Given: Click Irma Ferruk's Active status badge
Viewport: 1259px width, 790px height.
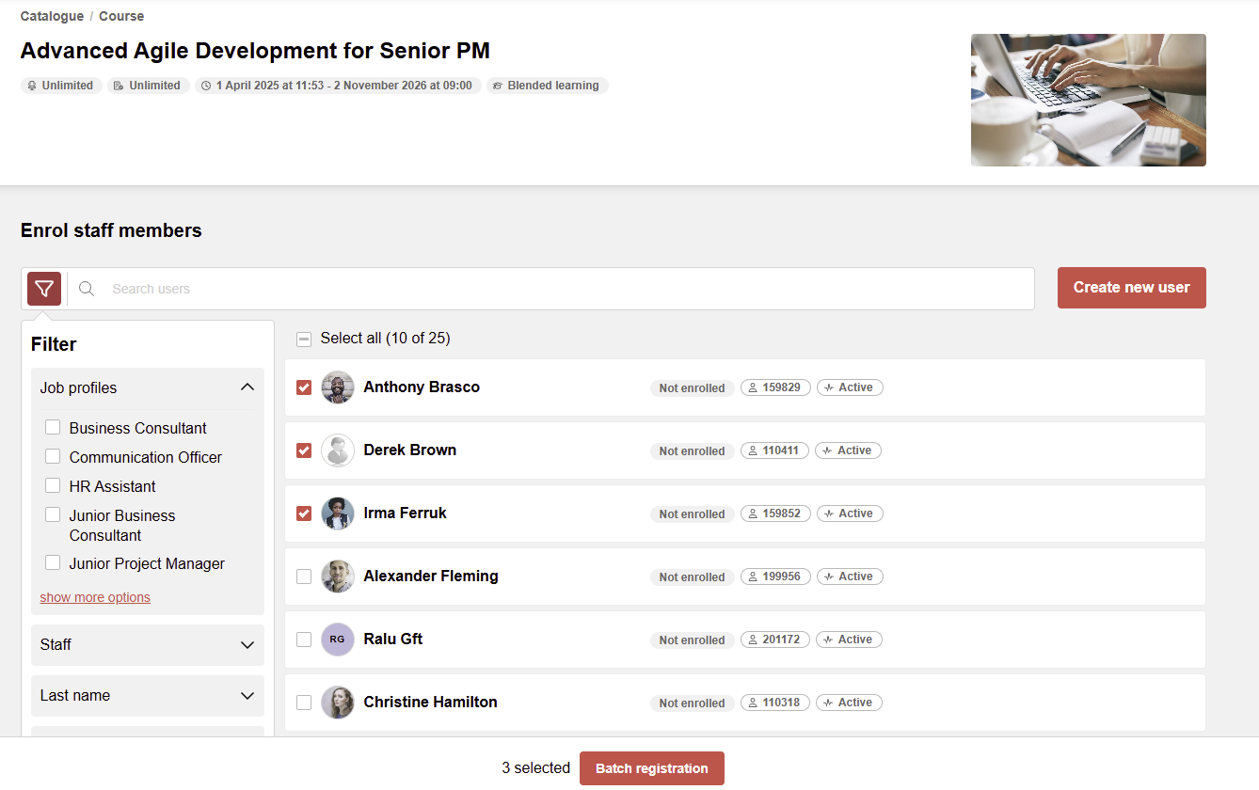Looking at the screenshot, I should pyautogui.click(x=849, y=513).
